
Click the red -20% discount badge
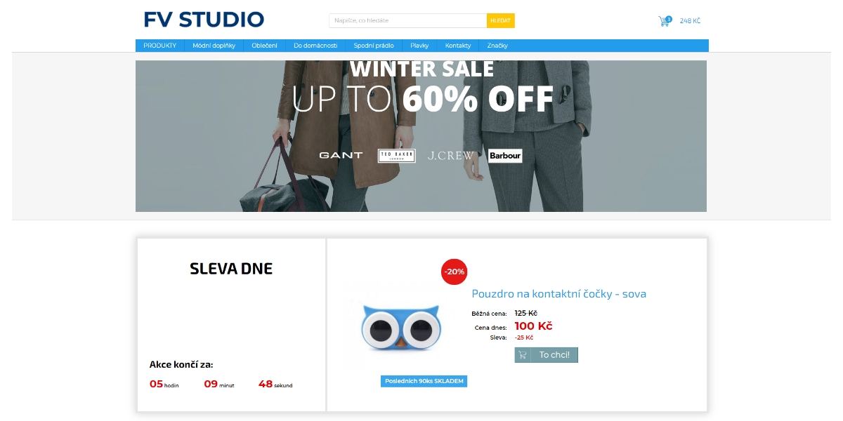pyautogui.click(x=455, y=272)
